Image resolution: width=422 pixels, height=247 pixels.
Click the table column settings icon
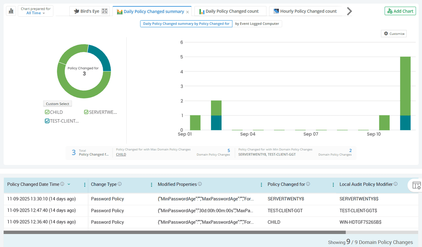tap(416, 185)
